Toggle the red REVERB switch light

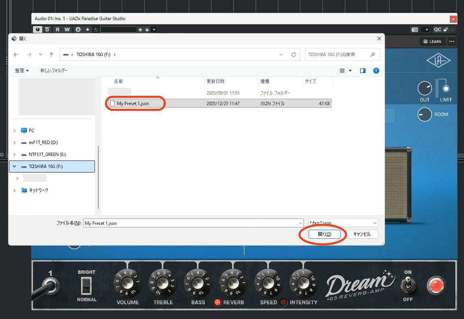pyautogui.click(x=218, y=302)
